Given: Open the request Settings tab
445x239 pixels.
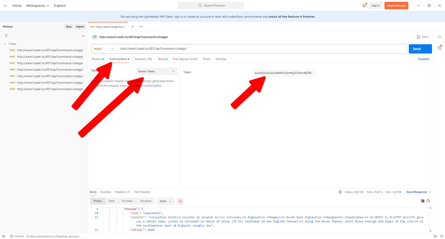Looking at the screenshot, I should (x=221, y=59).
